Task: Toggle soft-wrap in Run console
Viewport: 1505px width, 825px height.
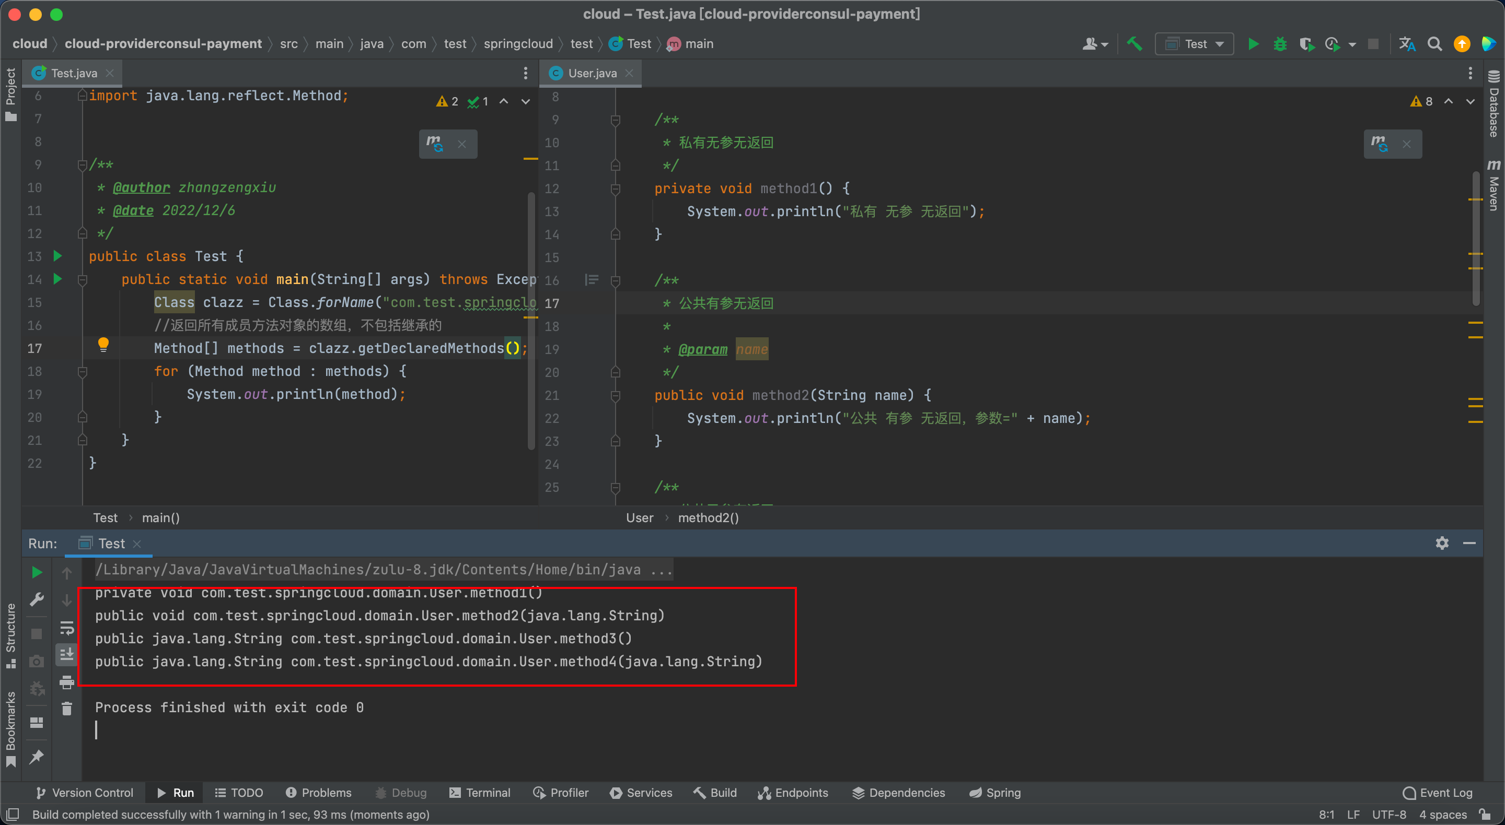Action: (x=66, y=628)
